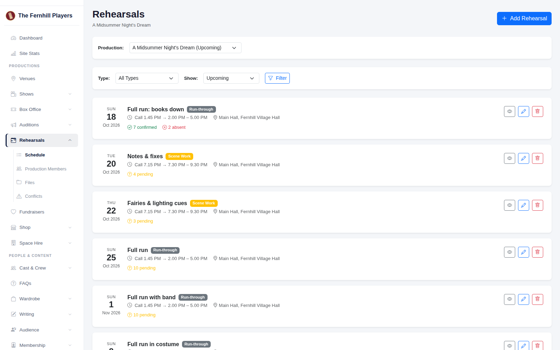This screenshot has height=350, width=560.
Task: Delete the 'Fairies & lighting cues' rehearsal
Action: coord(538,205)
